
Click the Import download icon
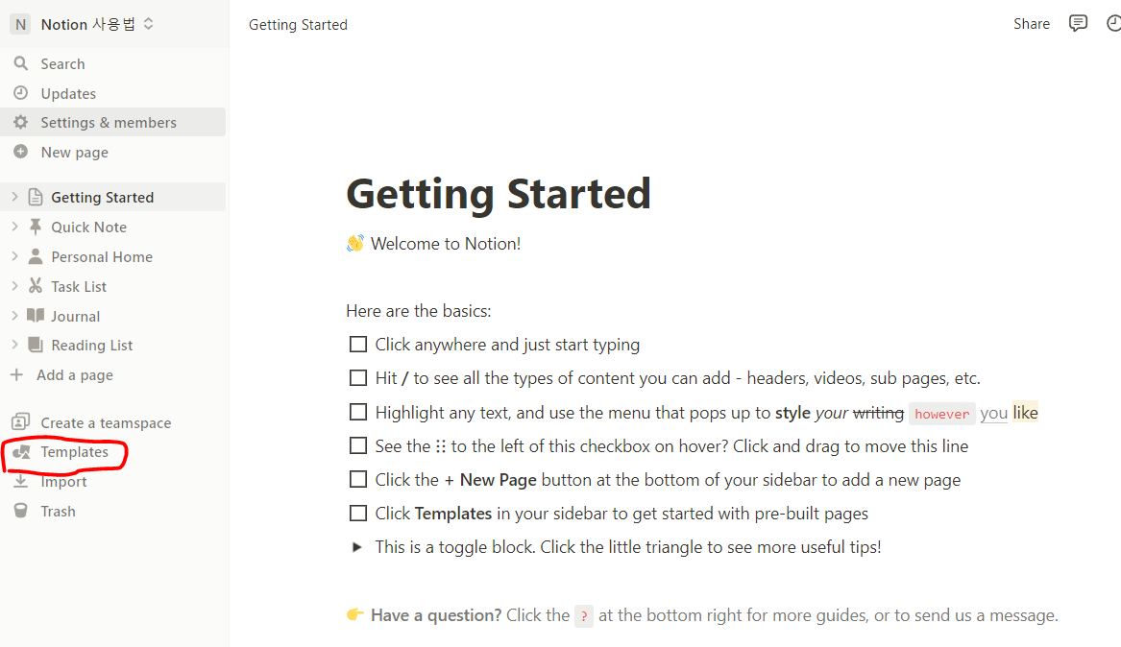click(21, 481)
